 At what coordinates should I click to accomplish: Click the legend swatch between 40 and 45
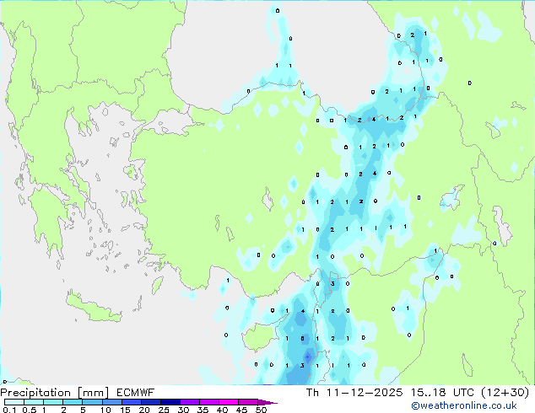tap(229, 402)
